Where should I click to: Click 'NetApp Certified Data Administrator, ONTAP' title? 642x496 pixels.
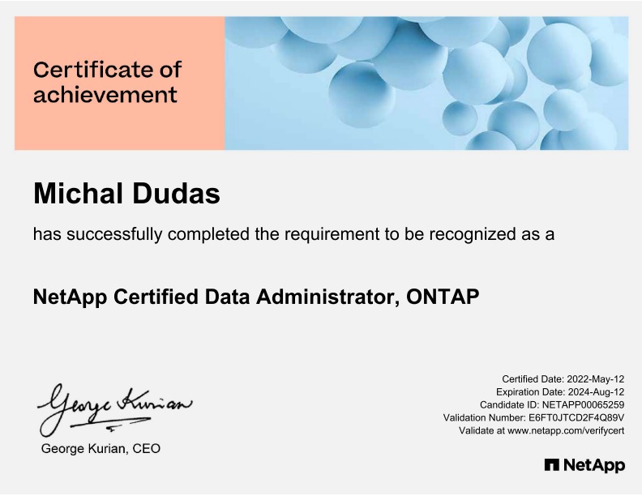[256, 297]
